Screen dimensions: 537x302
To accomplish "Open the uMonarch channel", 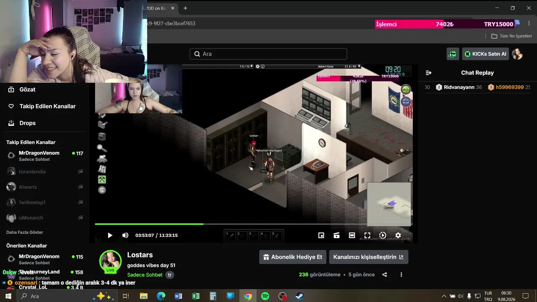I will [x=44, y=218].
